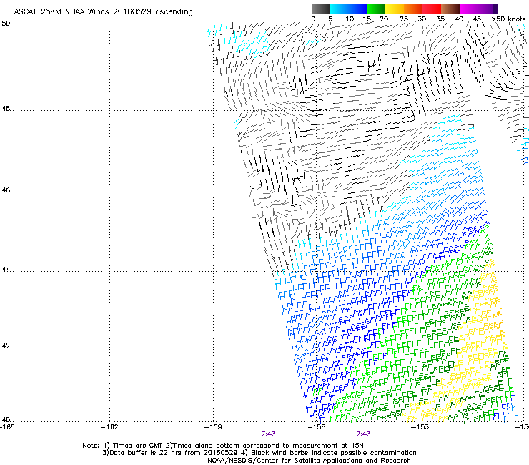This screenshot has height=465, width=529.
Task: Click the 'Data buffer is 22 hrs' note line
Action: (259, 453)
